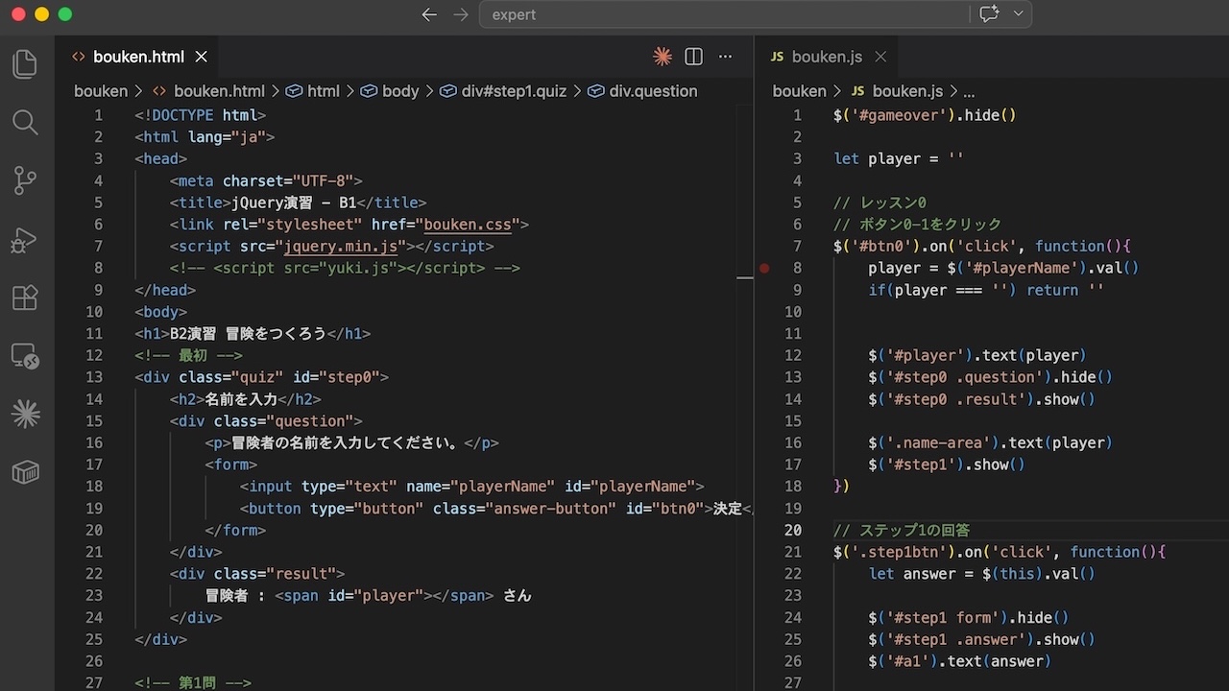Image resolution: width=1229 pixels, height=691 pixels.
Task: Open the Remote Explorer view
Action: pyautogui.click(x=25, y=356)
